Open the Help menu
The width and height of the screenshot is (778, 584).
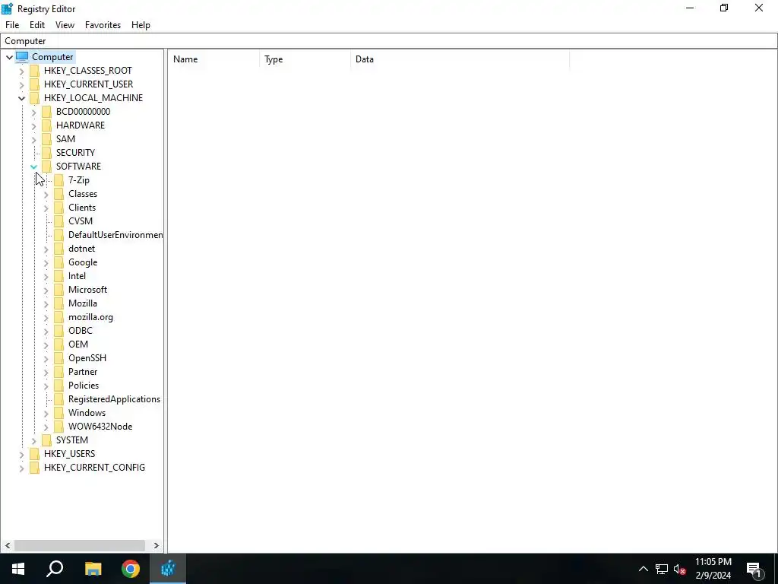click(141, 25)
